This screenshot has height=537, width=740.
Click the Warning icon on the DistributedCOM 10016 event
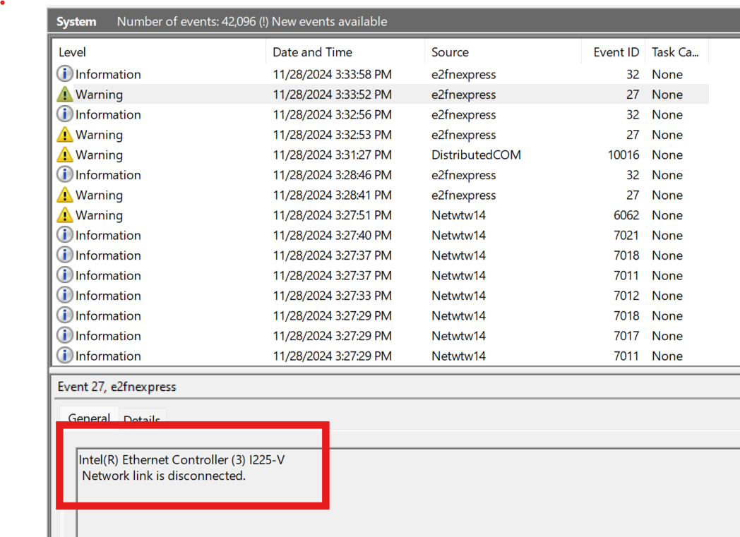64,155
